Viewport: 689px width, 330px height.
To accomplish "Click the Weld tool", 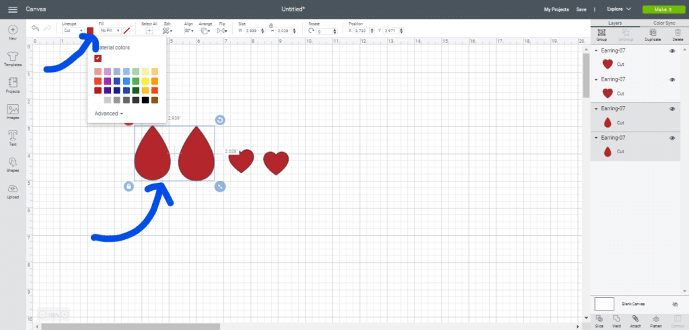I will click(616, 321).
